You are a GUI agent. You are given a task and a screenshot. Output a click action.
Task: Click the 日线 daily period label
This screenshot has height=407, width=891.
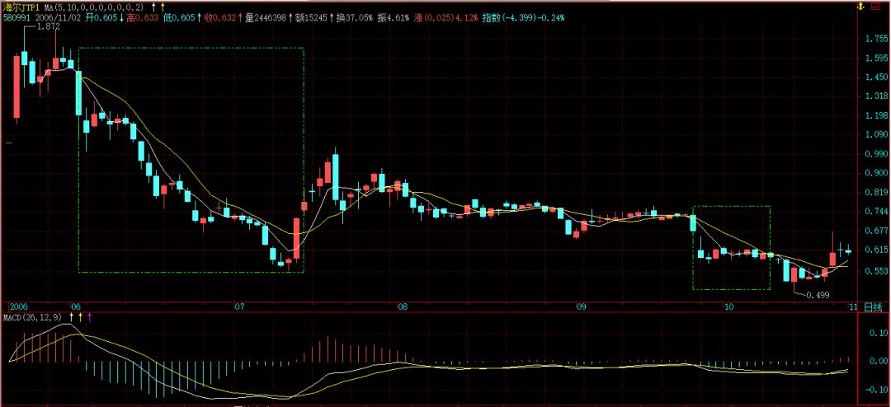tap(872, 307)
